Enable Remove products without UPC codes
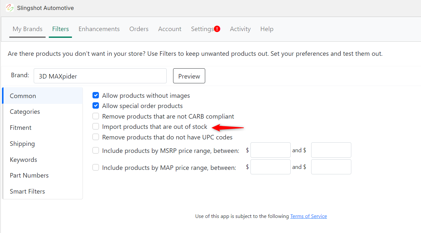The height and width of the screenshot is (233, 421). coord(96,137)
